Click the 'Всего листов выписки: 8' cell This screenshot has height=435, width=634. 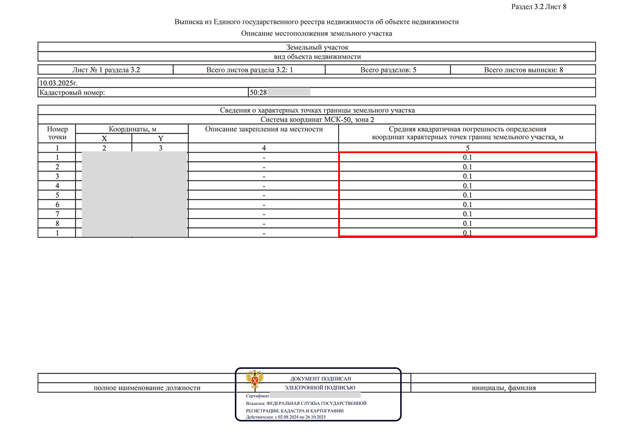[523, 70]
